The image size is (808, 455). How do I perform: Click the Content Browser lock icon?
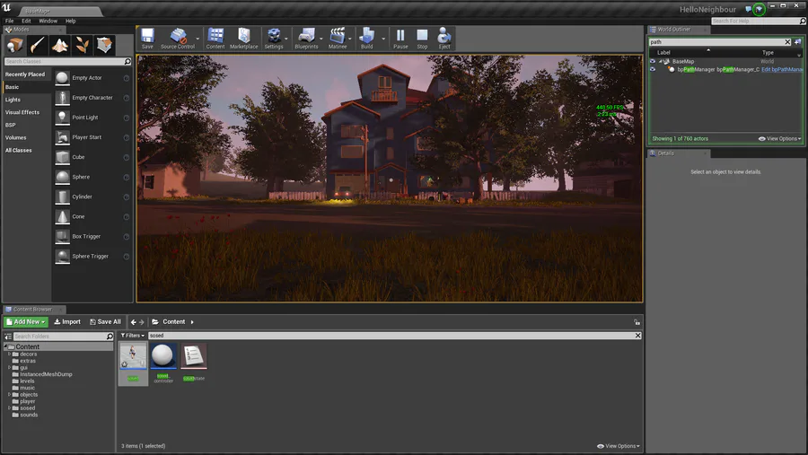click(x=637, y=322)
